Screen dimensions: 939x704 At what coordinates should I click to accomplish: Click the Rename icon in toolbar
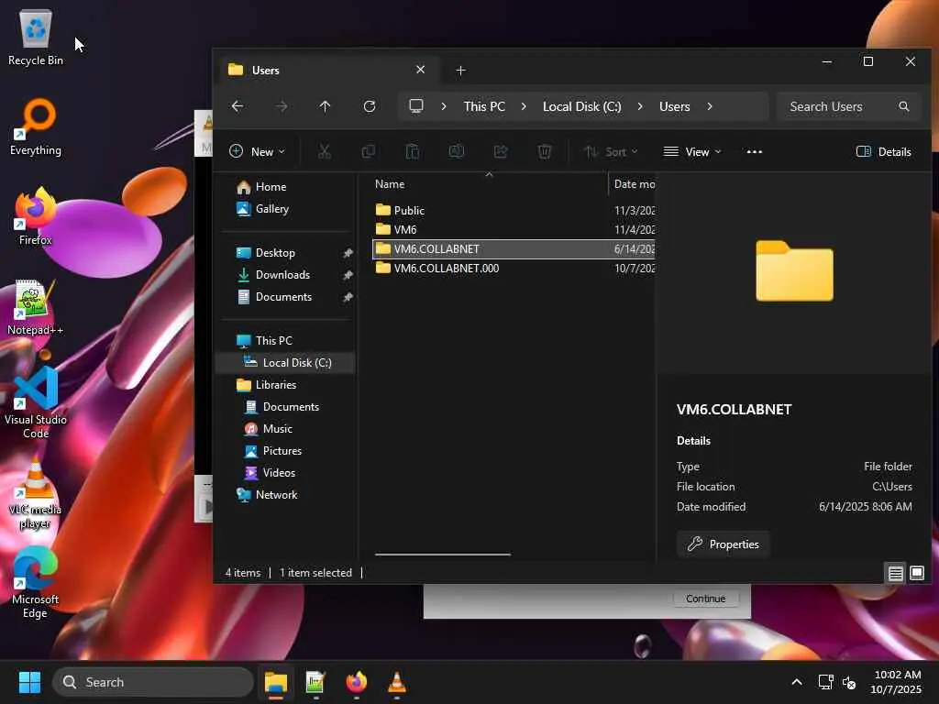(457, 152)
